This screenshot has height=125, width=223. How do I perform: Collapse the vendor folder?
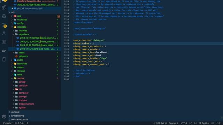[34, 78]
